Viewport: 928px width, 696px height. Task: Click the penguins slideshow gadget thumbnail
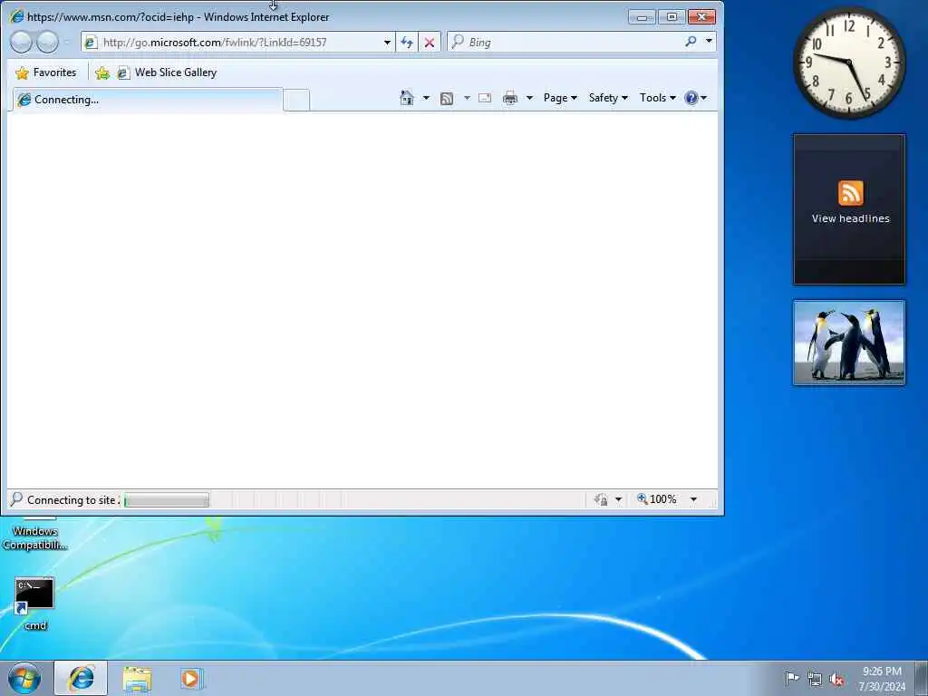pyautogui.click(x=849, y=343)
